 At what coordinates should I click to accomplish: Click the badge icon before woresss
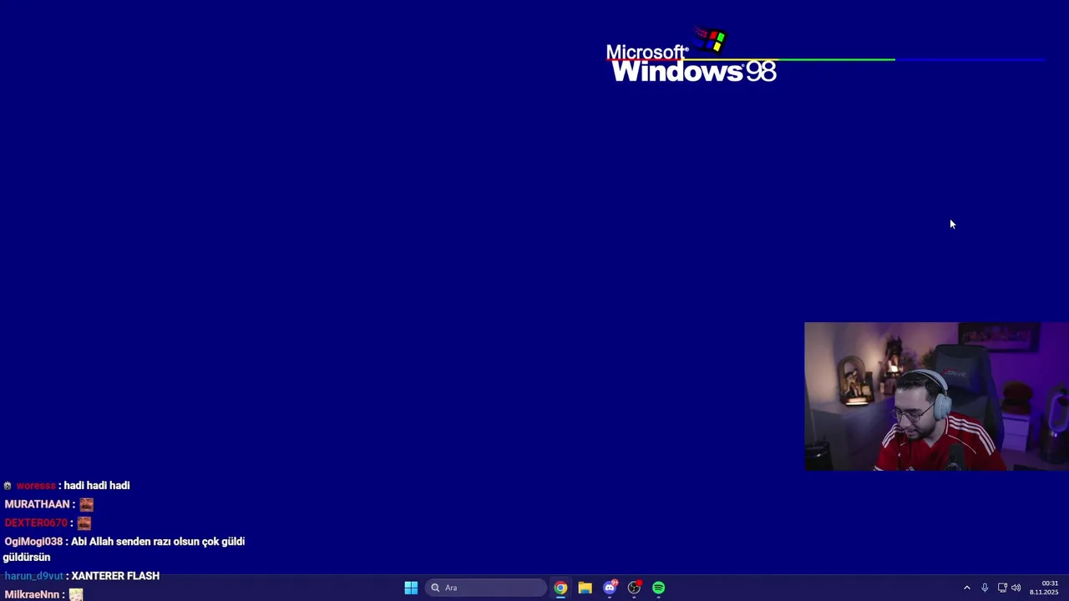[8, 486]
